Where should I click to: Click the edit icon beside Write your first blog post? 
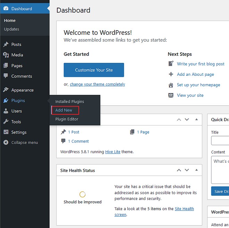coord(171,64)
